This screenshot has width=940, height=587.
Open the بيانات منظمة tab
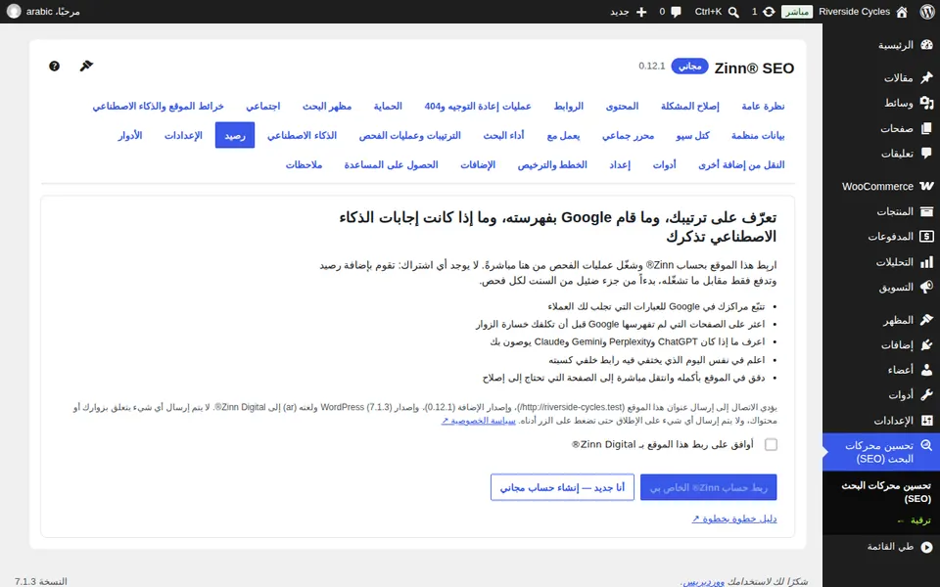pyautogui.click(x=758, y=135)
